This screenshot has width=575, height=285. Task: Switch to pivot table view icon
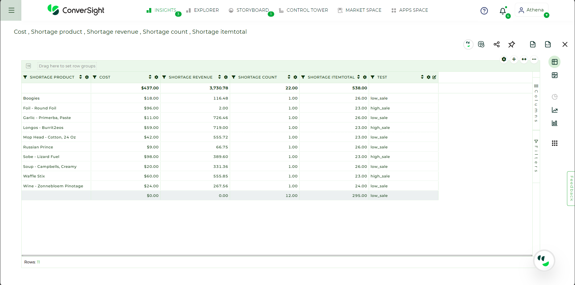(555, 75)
